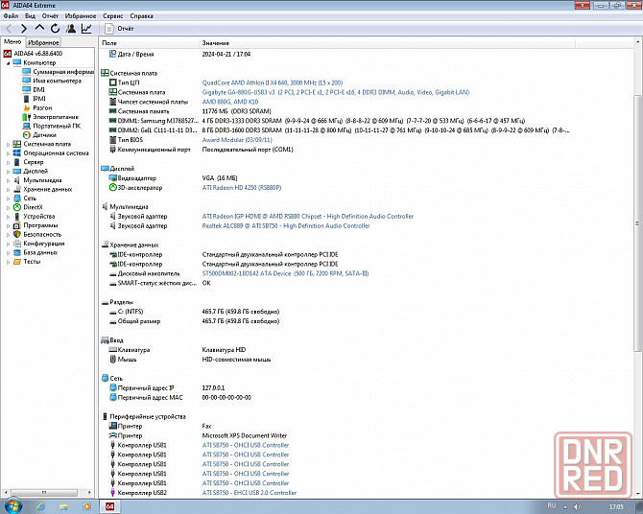The width and height of the screenshot is (643, 514).
Task: Open Электропитание in the tree
Action: (x=56, y=117)
